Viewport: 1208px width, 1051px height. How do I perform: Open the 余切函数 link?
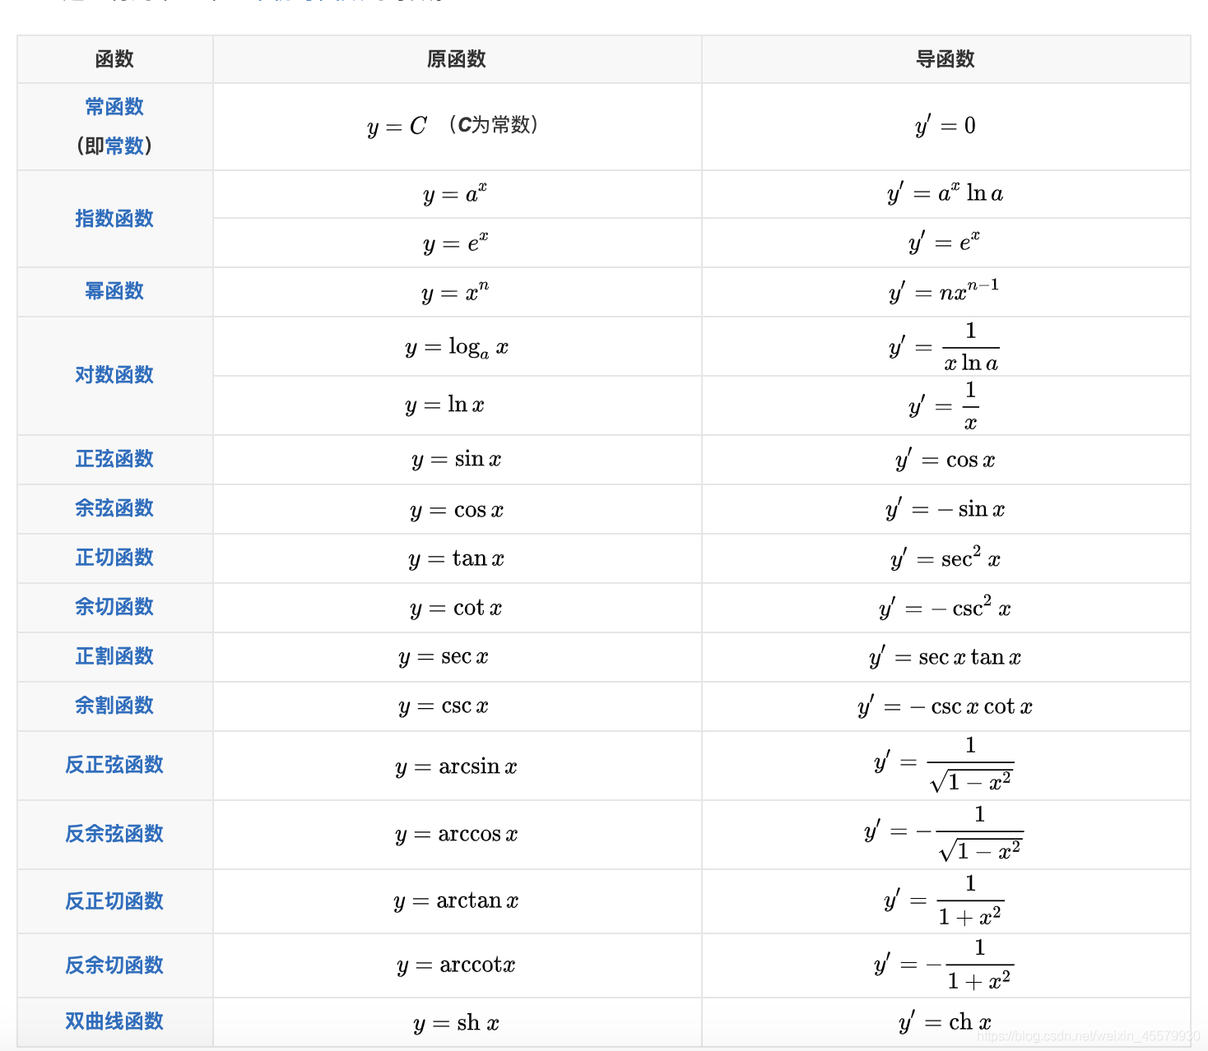[114, 607]
